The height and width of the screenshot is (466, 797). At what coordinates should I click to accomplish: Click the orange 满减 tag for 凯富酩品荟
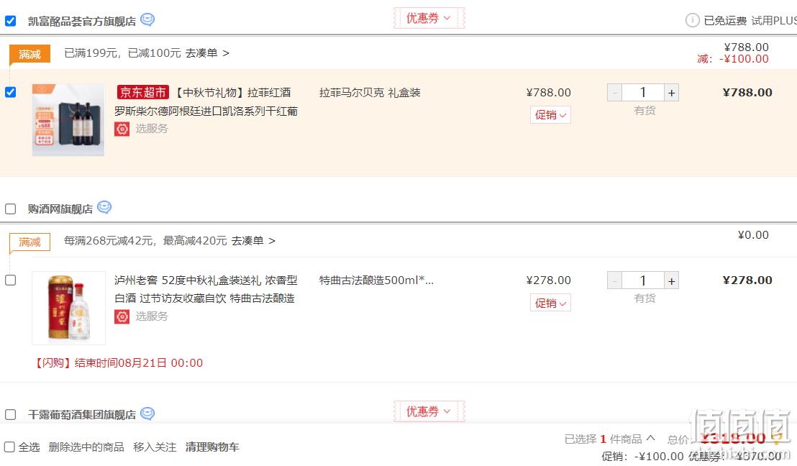tap(29, 54)
